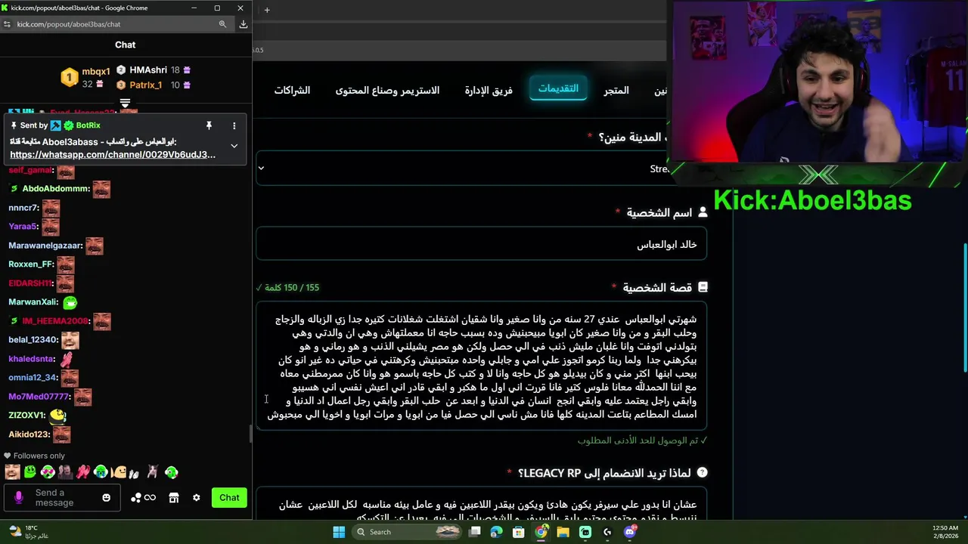Click the zoom magnifier icon in address bar
Image resolution: width=968 pixels, height=544 pixels.
point(222,24)
